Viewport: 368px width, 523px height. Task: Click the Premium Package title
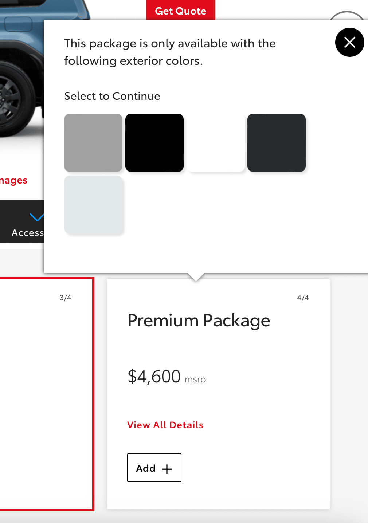click(199, 321)
